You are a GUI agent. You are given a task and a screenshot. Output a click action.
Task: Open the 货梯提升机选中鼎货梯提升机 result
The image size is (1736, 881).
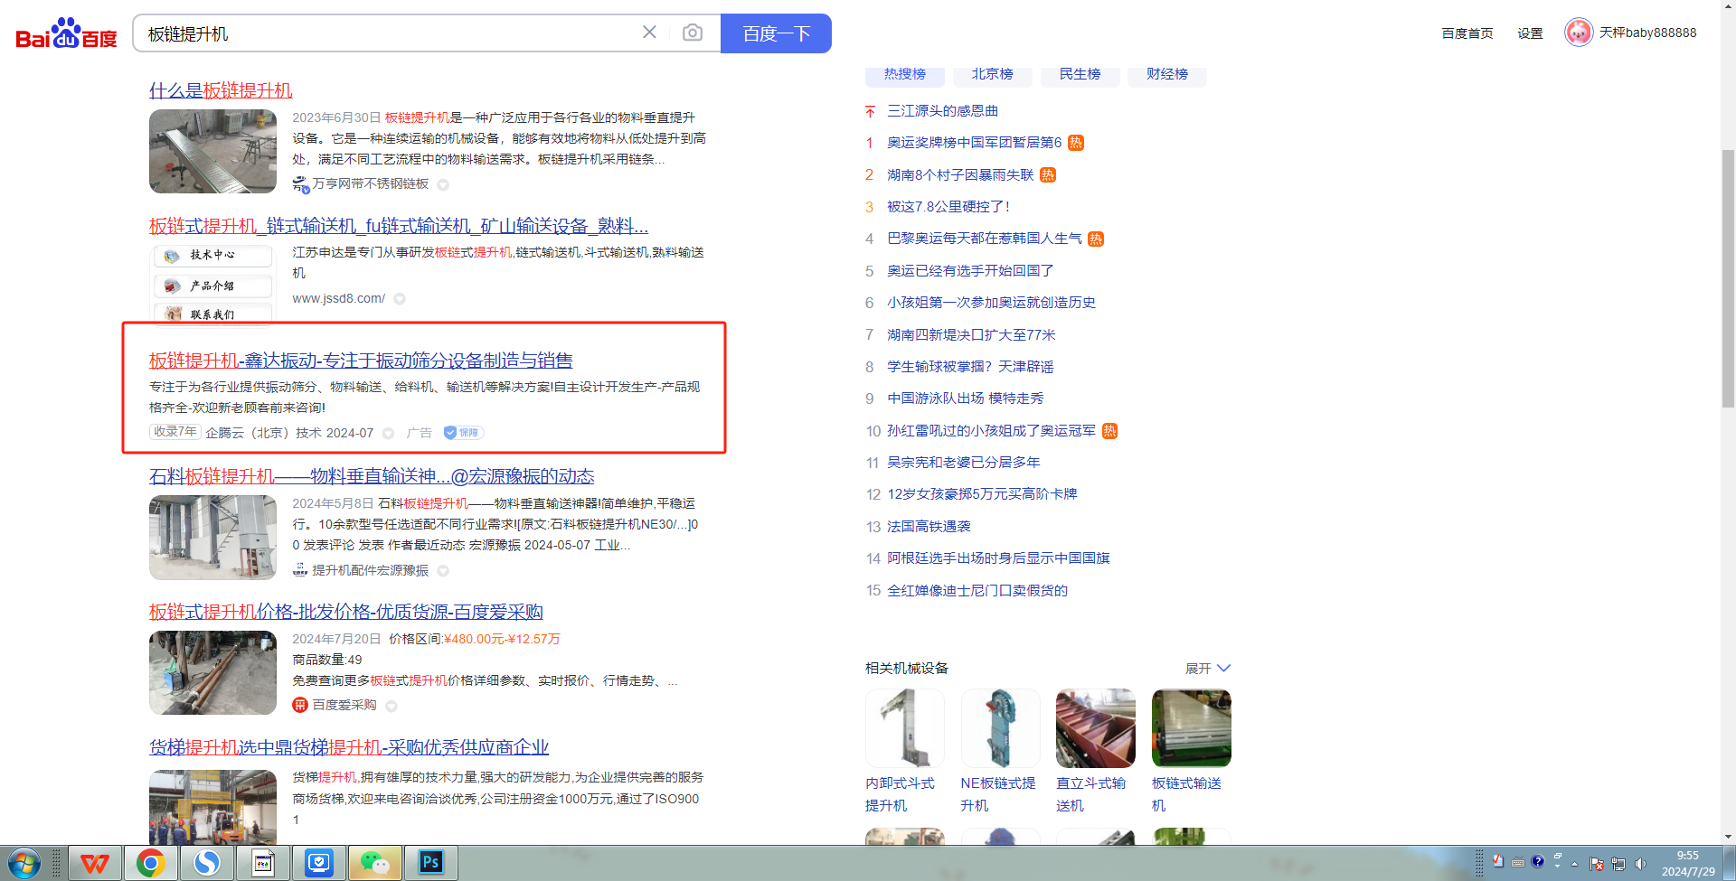coord(349,747)
